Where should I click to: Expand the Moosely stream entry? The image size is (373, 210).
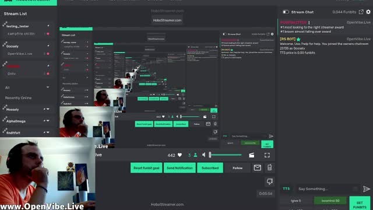tap(48, 109)
